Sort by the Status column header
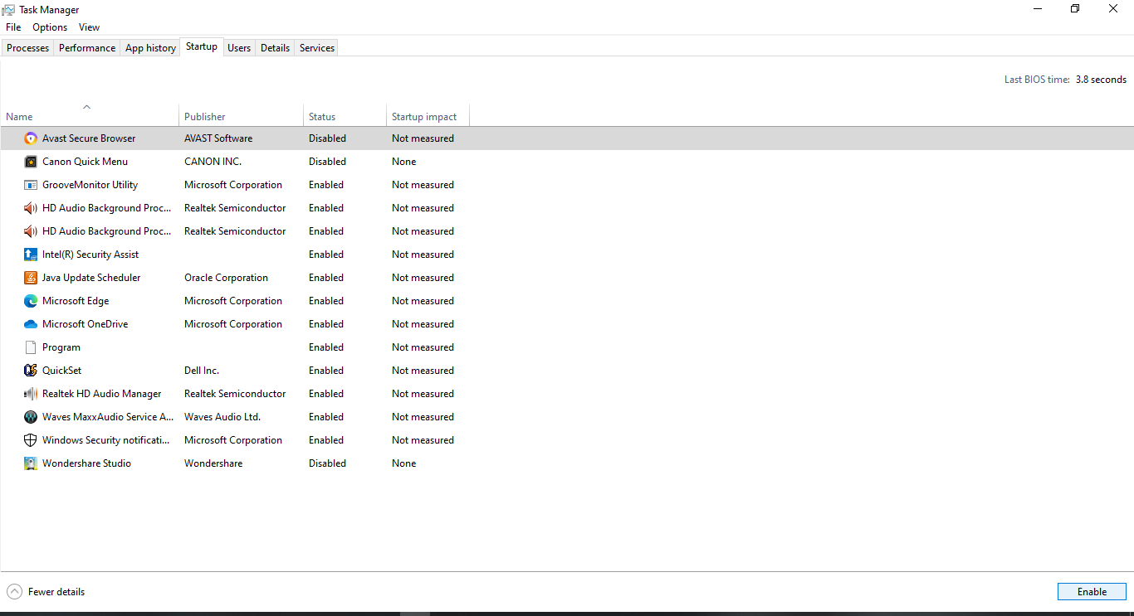Screen dimensions: 1134x616 (x=345, y=114)
